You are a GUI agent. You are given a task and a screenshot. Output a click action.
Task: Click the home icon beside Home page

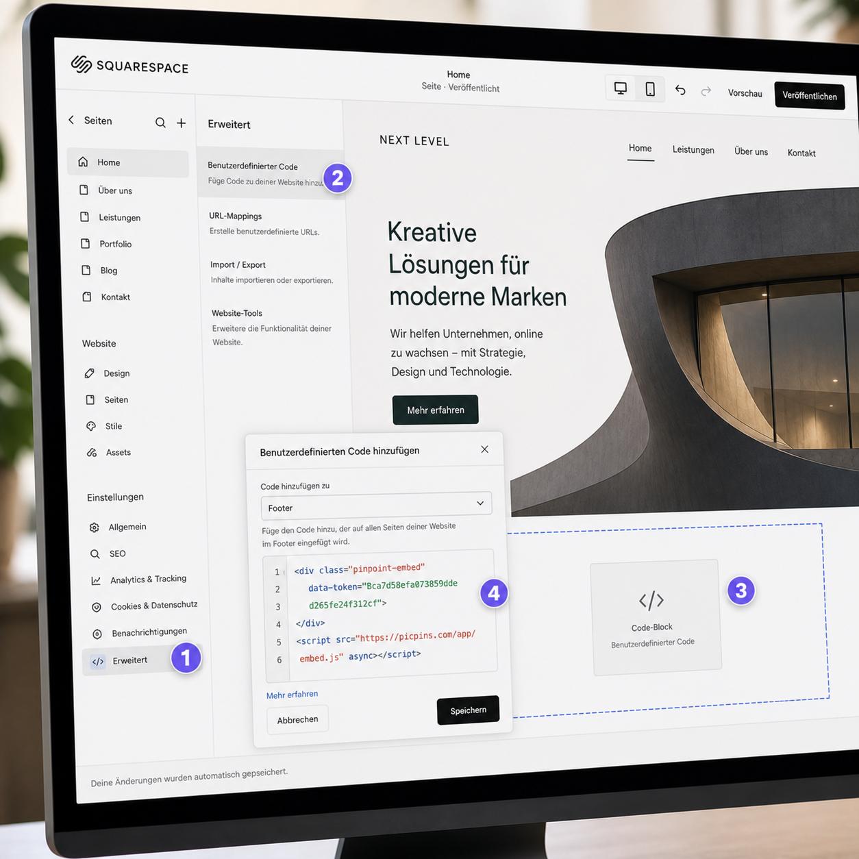coord(83,162)
